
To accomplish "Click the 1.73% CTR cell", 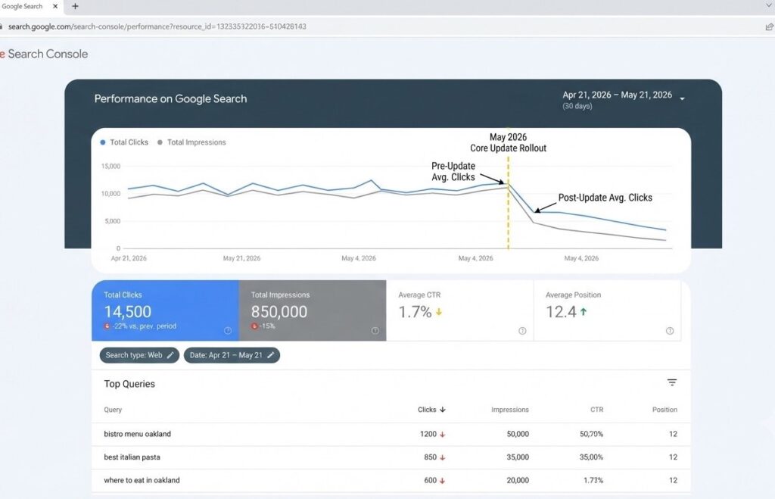I will pos(593,480).
